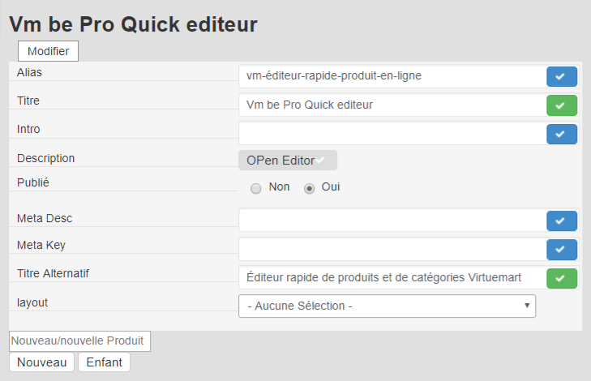The width and height of the screenshot is (591, 381).
Task: Click the Nouveau/nouvelle Produit input box
Action: tap(79, 341)
